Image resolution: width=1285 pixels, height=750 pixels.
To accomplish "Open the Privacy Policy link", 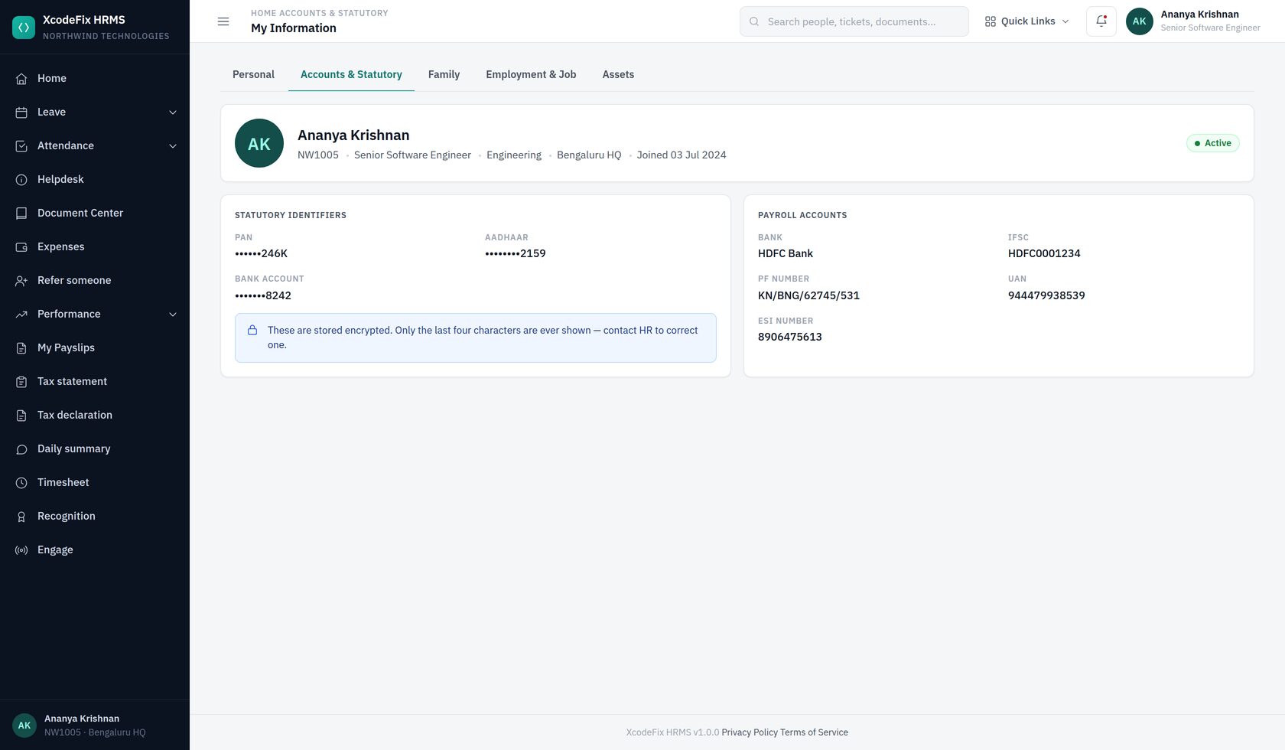I will [750, 732].
